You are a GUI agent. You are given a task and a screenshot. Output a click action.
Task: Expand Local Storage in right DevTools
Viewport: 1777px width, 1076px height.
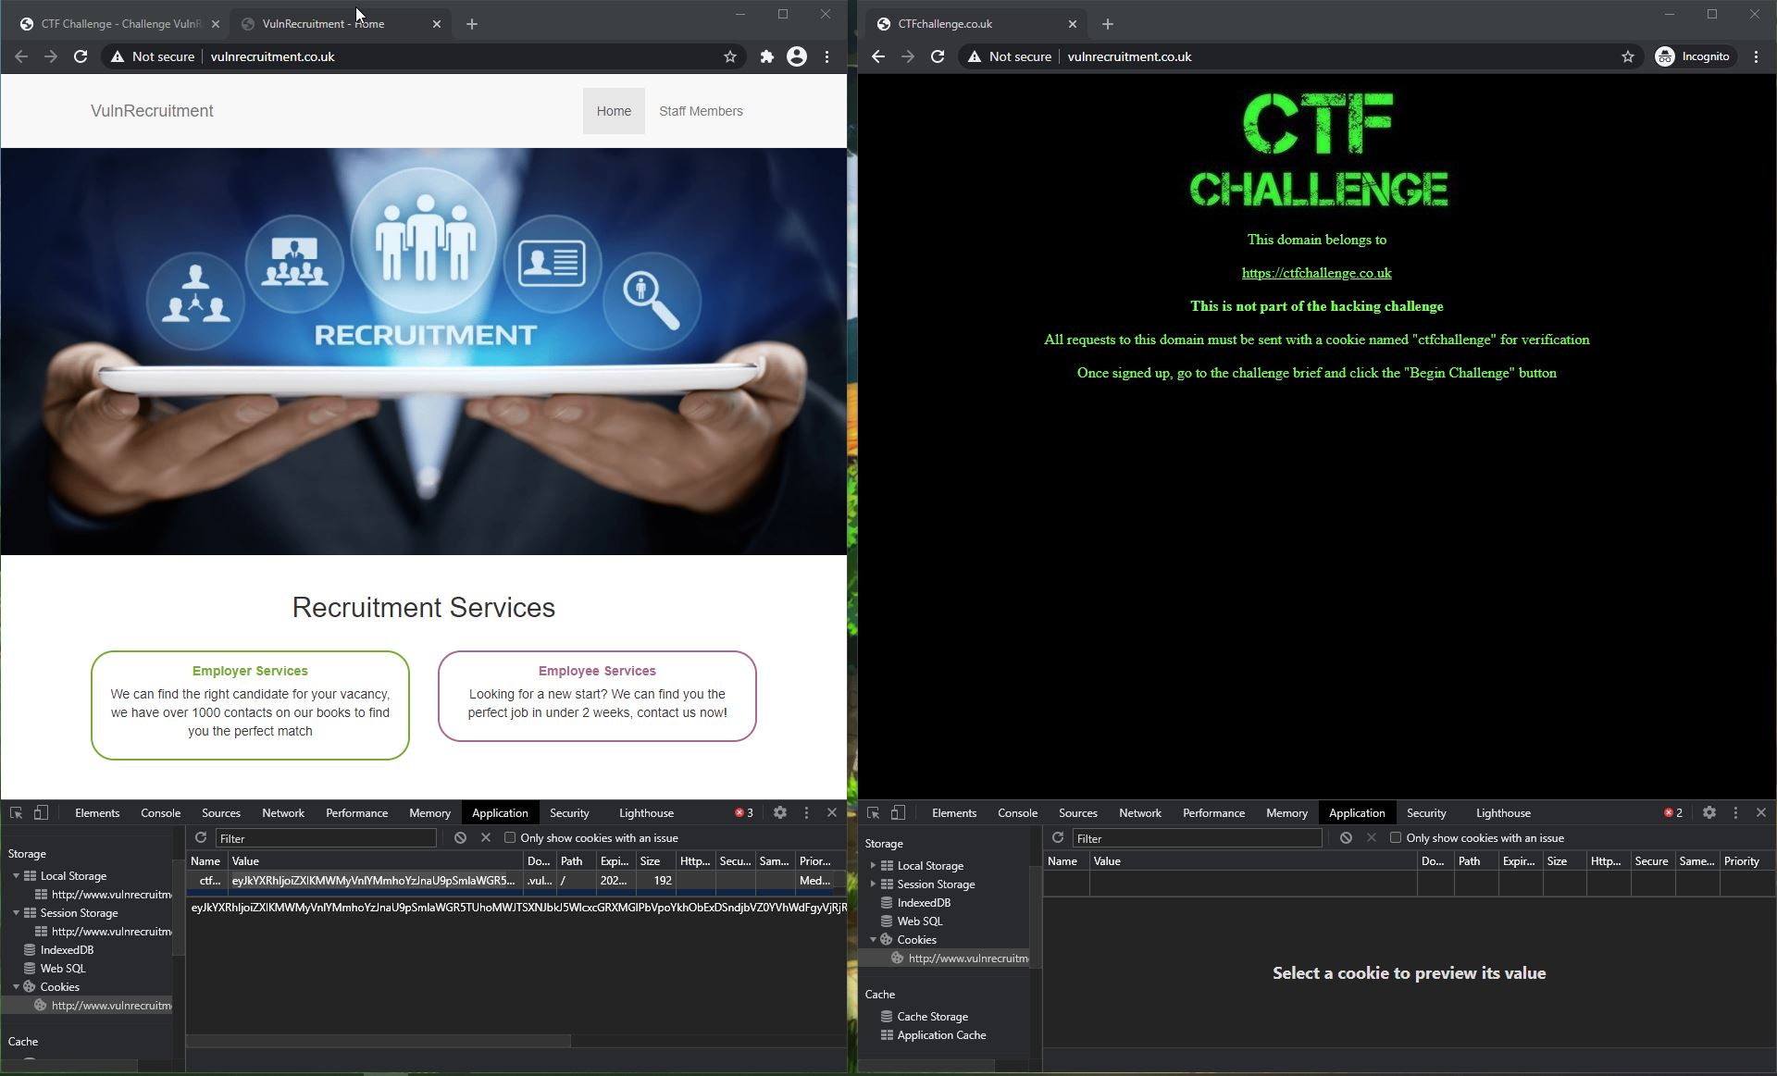point(873,865)
